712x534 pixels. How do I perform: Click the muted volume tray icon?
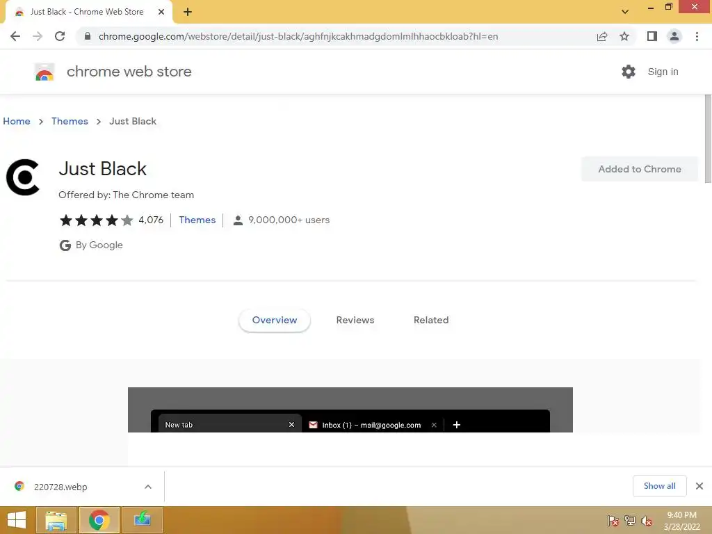(x=647, y=521)
